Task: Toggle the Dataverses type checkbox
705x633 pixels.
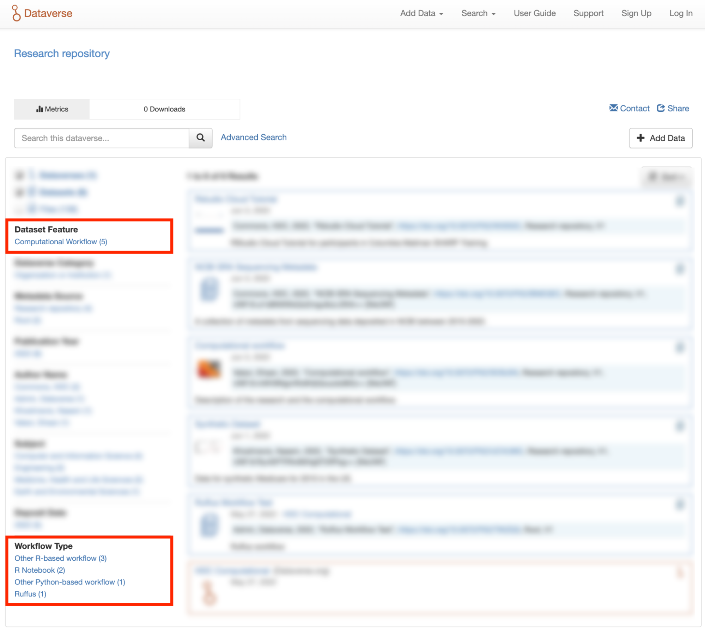Action: pos(19,175)
